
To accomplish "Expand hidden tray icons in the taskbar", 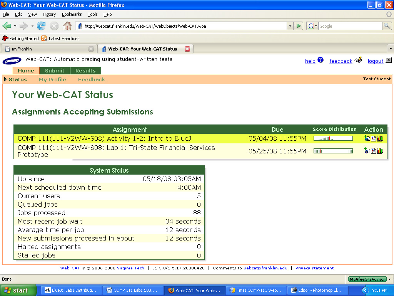I will point(365,291).
